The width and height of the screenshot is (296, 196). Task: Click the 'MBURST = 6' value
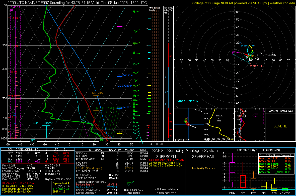click(52, 173)
